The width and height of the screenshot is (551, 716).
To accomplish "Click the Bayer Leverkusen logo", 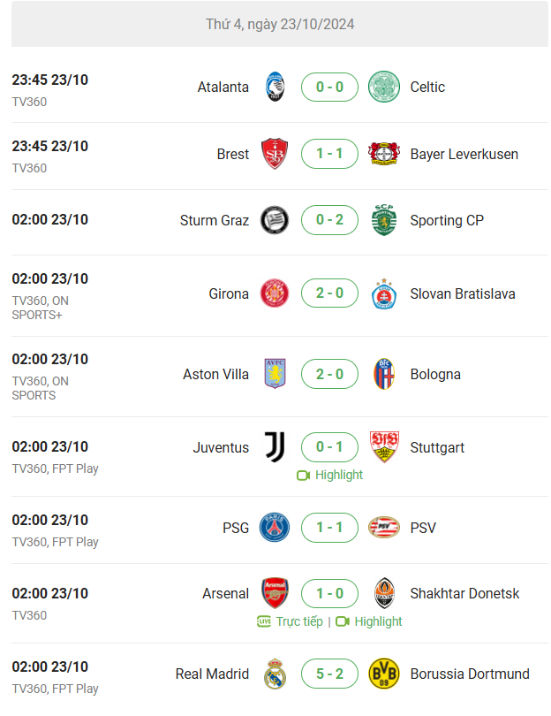I will [383, 154].
